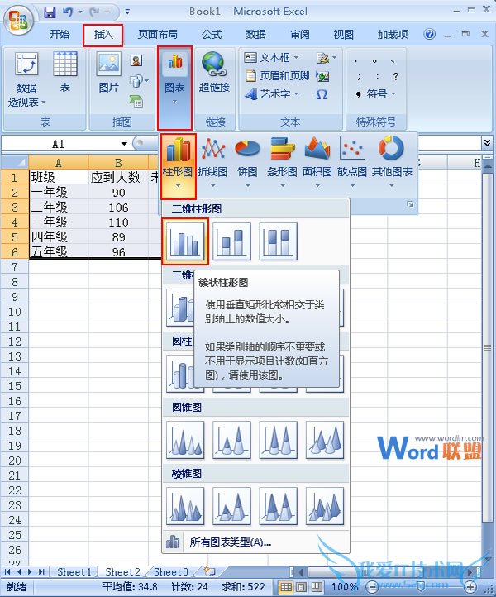Open the 加载项 (Add-ins) tab
496x597 pixels.
click(x=393, y=35)
